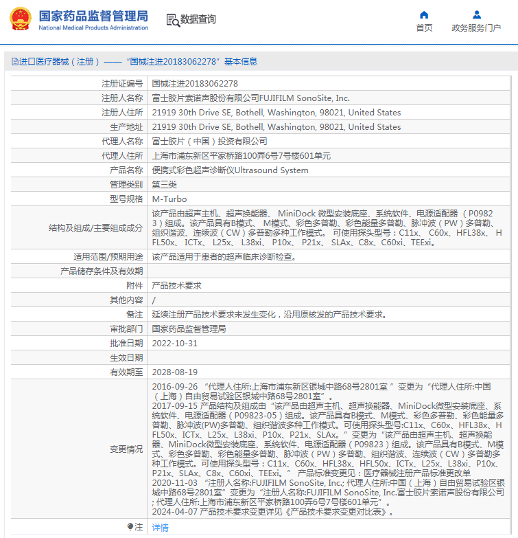Click the 型号规格 row label

126,199
